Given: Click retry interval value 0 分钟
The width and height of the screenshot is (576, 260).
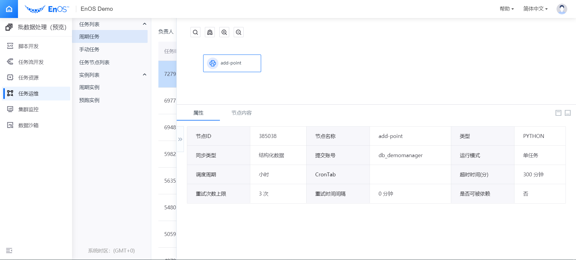Looking at the screenshot, I should pos(385,194).
